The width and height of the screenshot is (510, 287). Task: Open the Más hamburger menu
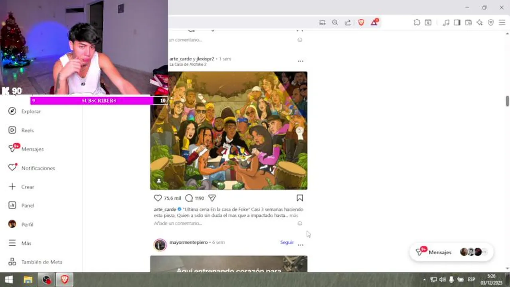(x=12, y=243)
